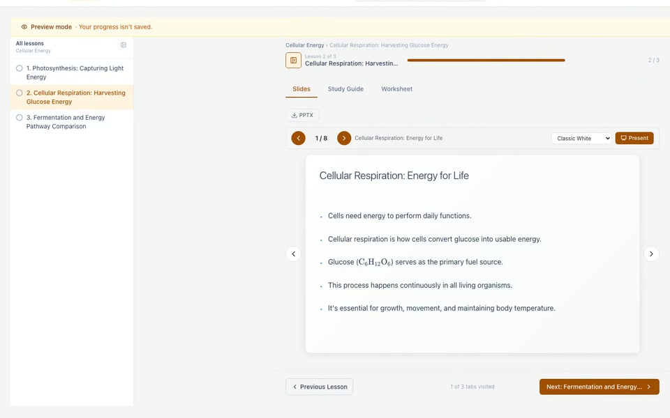Open the Worksheet tab
670x418 pixels.
point(396,89)
